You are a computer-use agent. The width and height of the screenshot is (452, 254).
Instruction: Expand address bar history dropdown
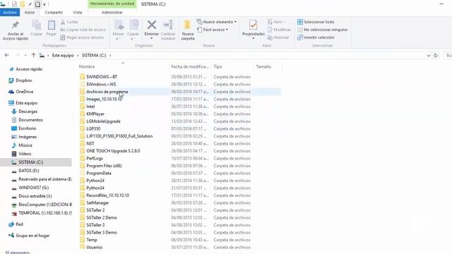tap(429, 56)
